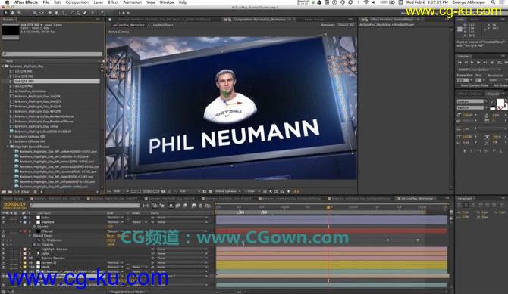The height and width of the screenshot is (294, 508).
Task: Open the Layer menu
Action: point(98,2)
